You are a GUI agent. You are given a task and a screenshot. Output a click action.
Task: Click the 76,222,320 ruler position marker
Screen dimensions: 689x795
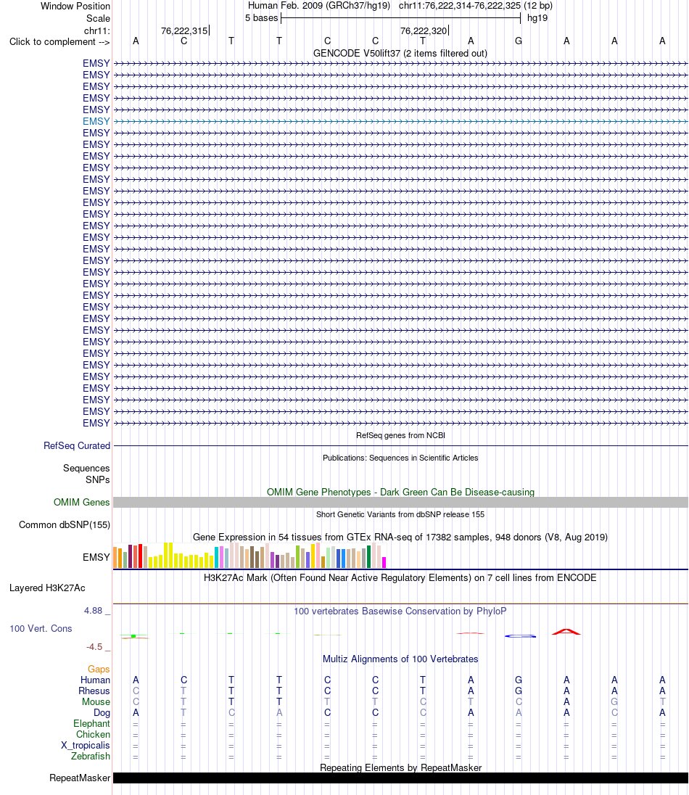tap(424, 31)
